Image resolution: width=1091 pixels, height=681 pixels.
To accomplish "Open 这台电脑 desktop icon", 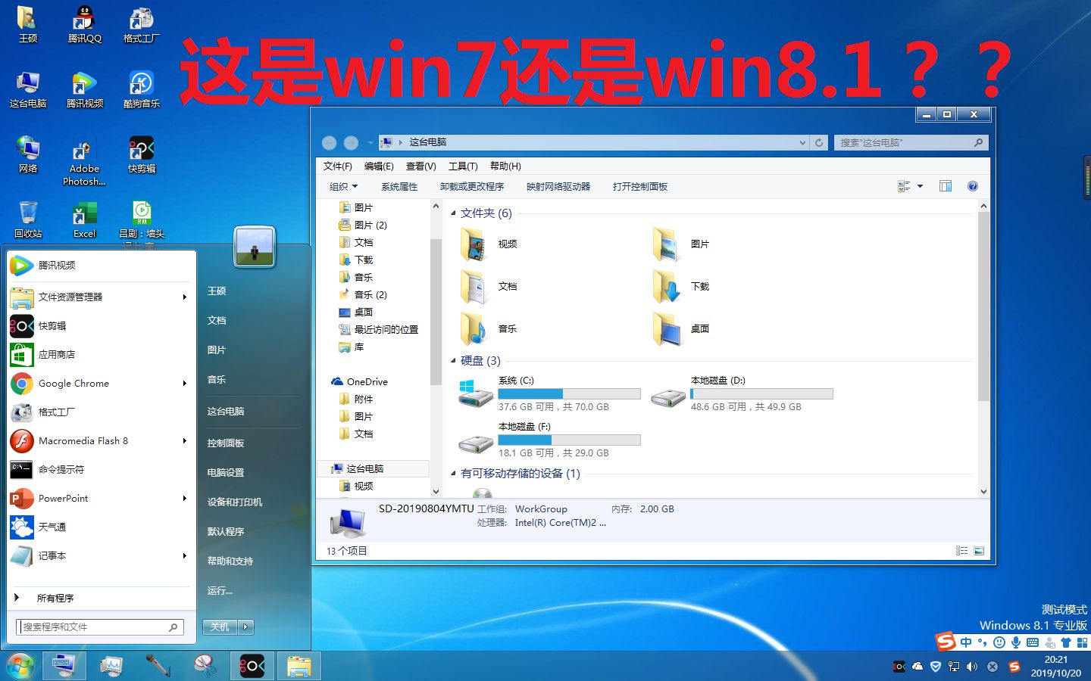I will [x=28, y=89].
